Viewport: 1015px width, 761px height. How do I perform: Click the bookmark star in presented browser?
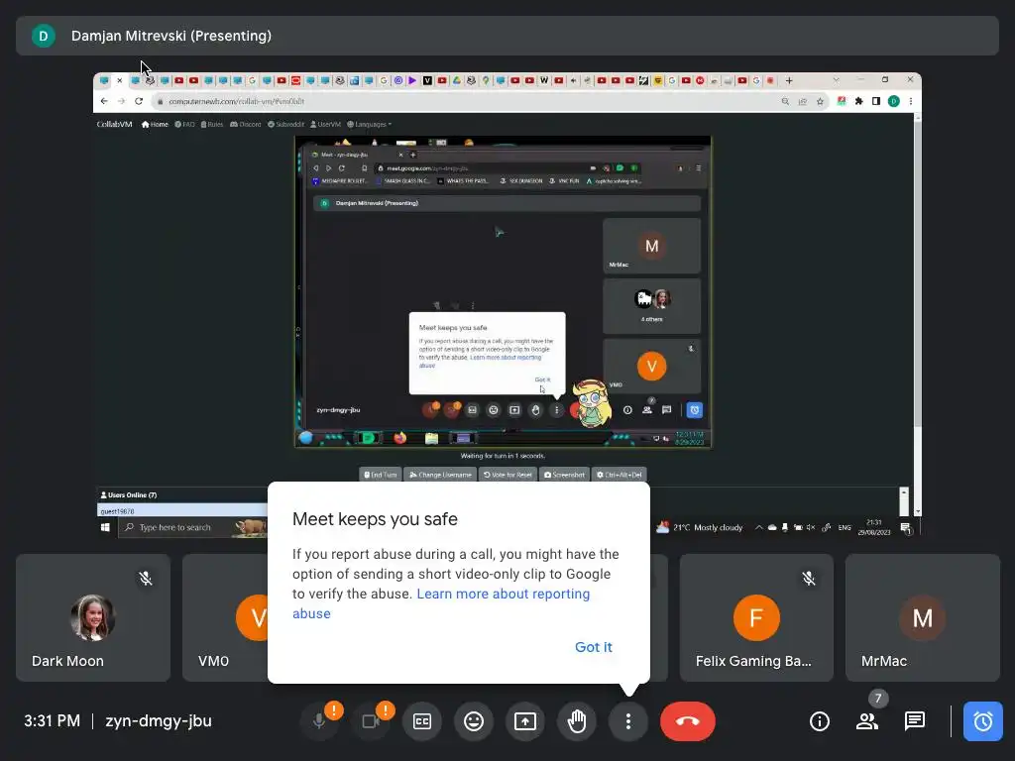(820, 102)
